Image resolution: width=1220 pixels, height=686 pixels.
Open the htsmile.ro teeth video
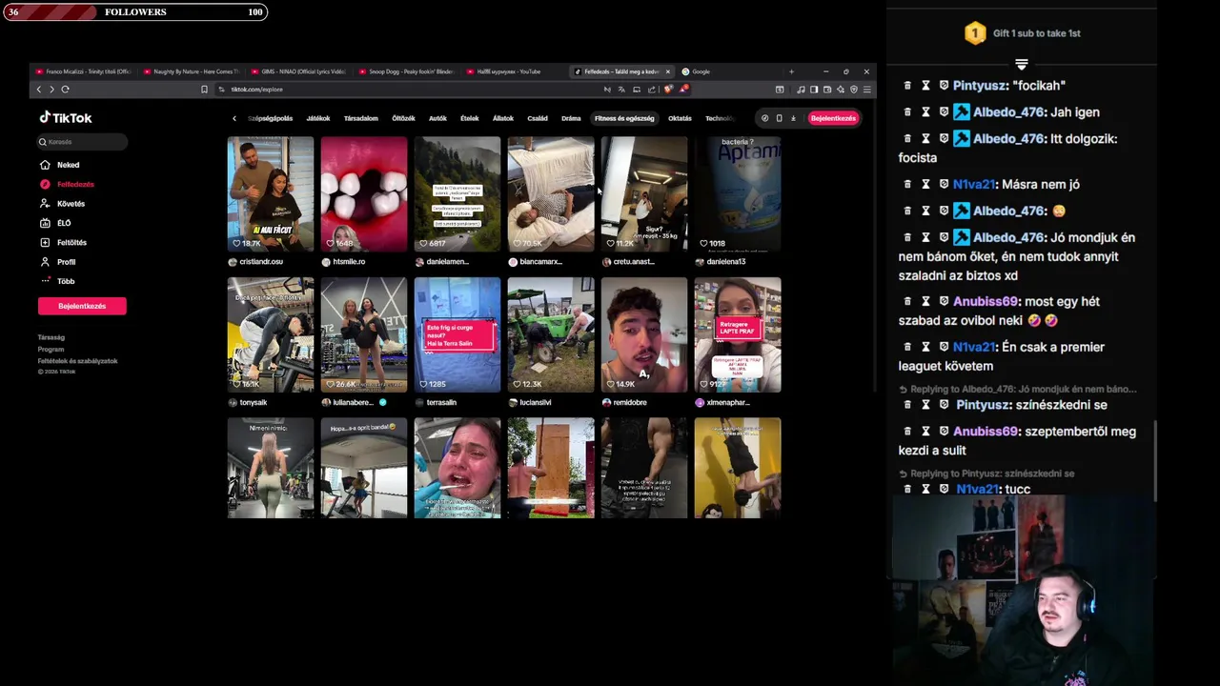tap(364, 193)
